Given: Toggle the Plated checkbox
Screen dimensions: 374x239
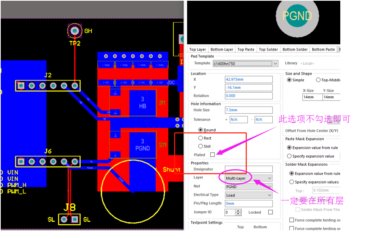Looking at the screenshot, I should pyautogui.click(x=213, y=155).
